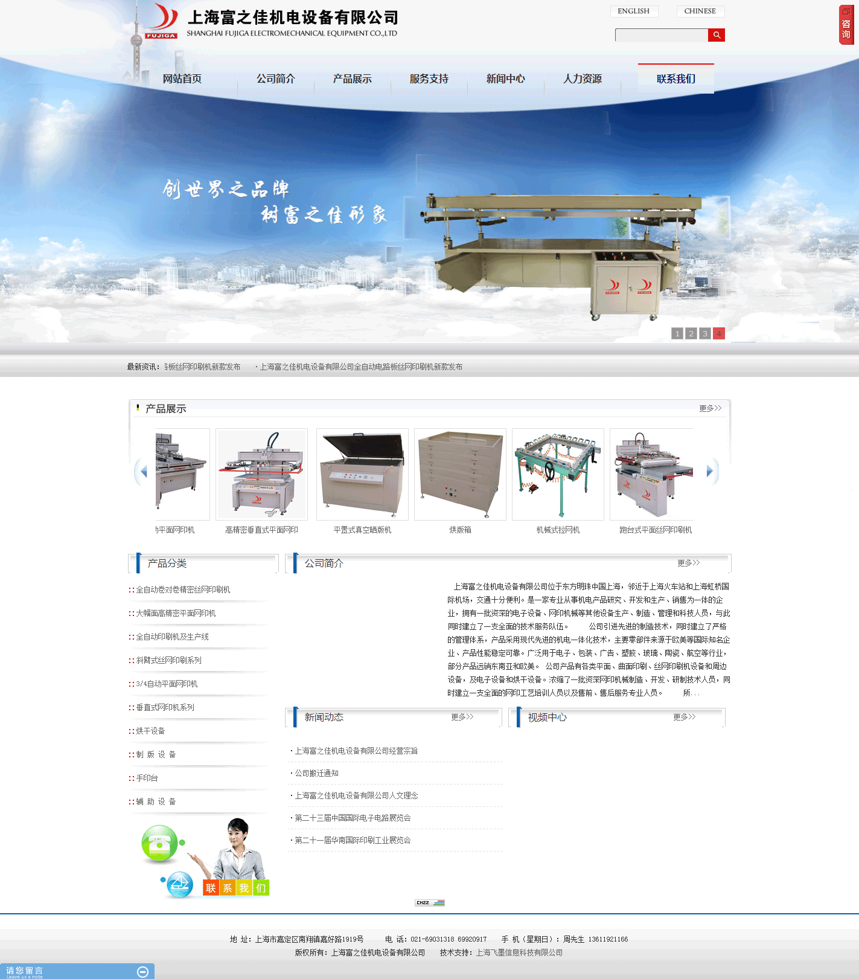The image size is (859, 979).
Task: Show banner slide 4
Action: [x=719, y=333]
